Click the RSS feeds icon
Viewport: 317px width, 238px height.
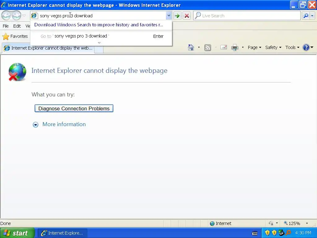point(208,47)
